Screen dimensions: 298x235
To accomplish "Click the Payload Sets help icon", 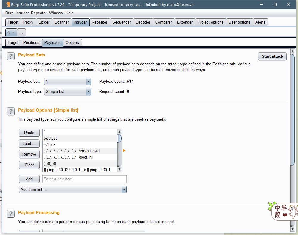I will click(10, 56).
